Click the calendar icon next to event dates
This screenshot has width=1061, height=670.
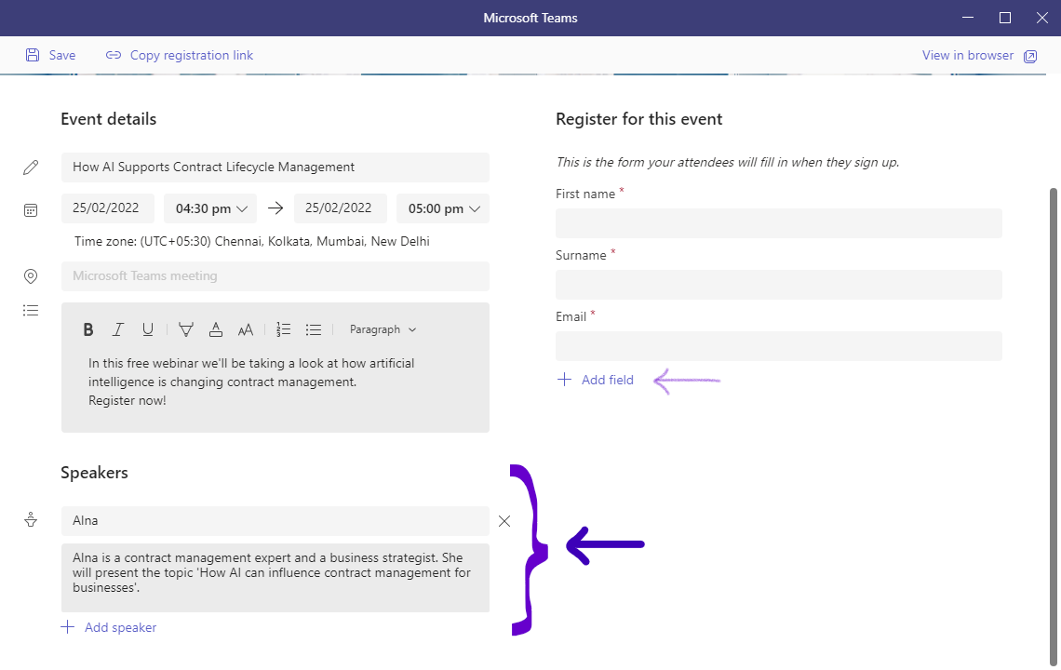click(x=31, y=209)
